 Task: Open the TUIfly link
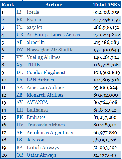point(33,65)
